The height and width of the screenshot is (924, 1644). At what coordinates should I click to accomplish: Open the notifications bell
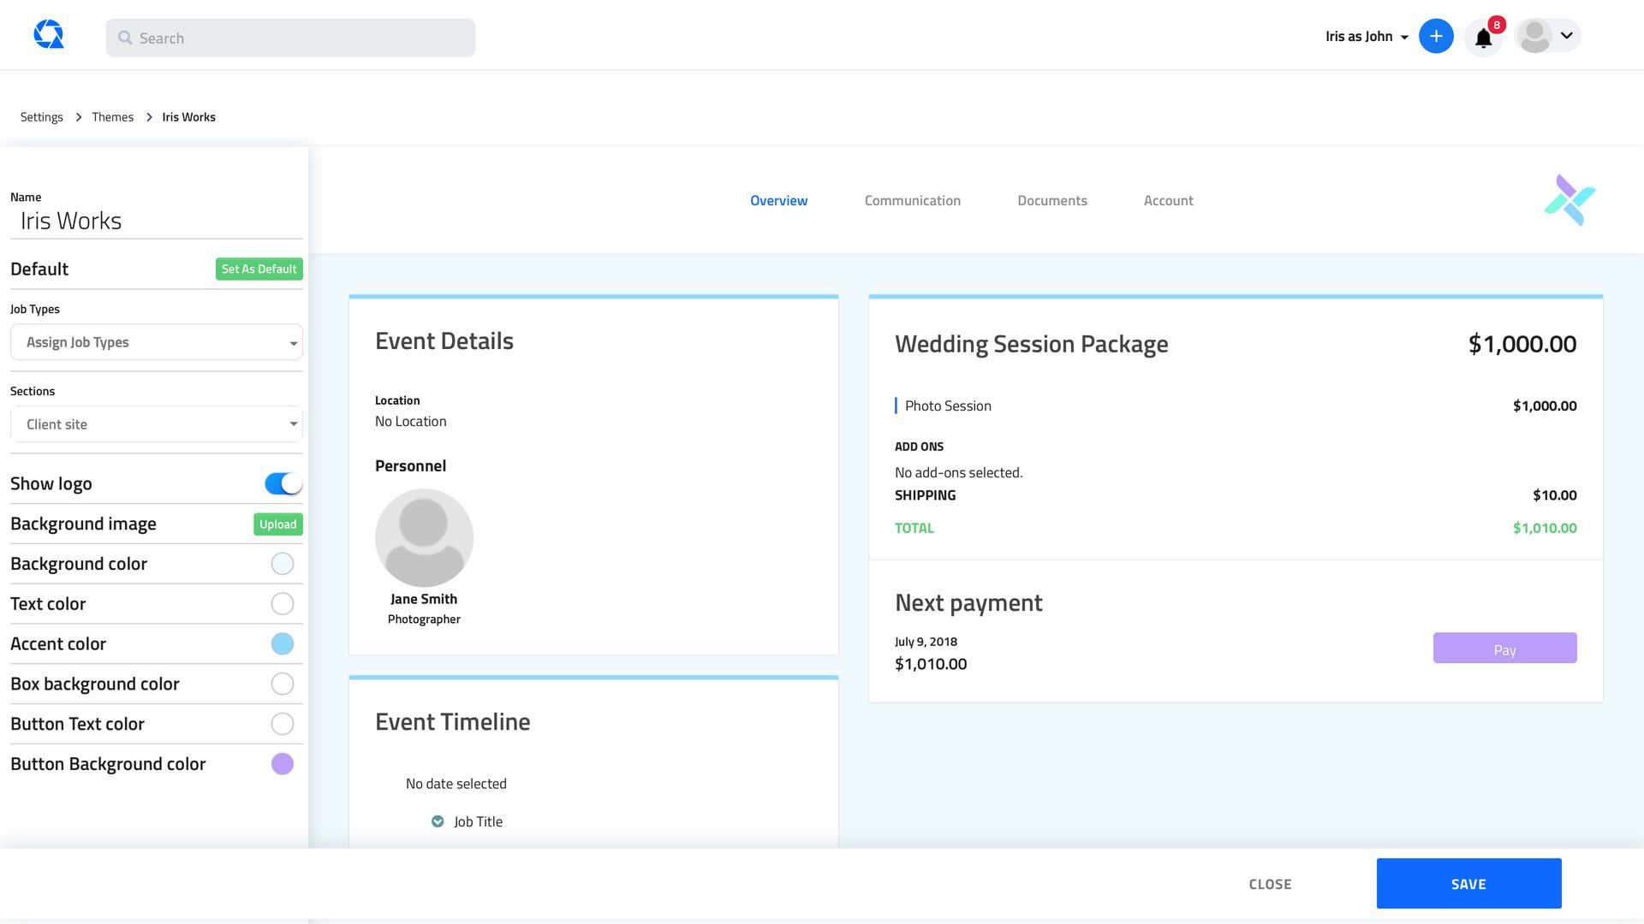[1483, 38]
